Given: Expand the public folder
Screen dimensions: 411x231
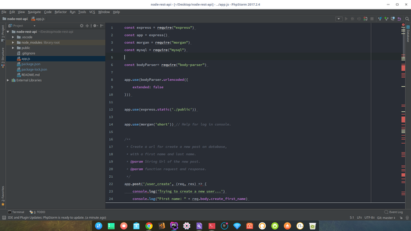Looking at the screenshot, I should 13,48.
